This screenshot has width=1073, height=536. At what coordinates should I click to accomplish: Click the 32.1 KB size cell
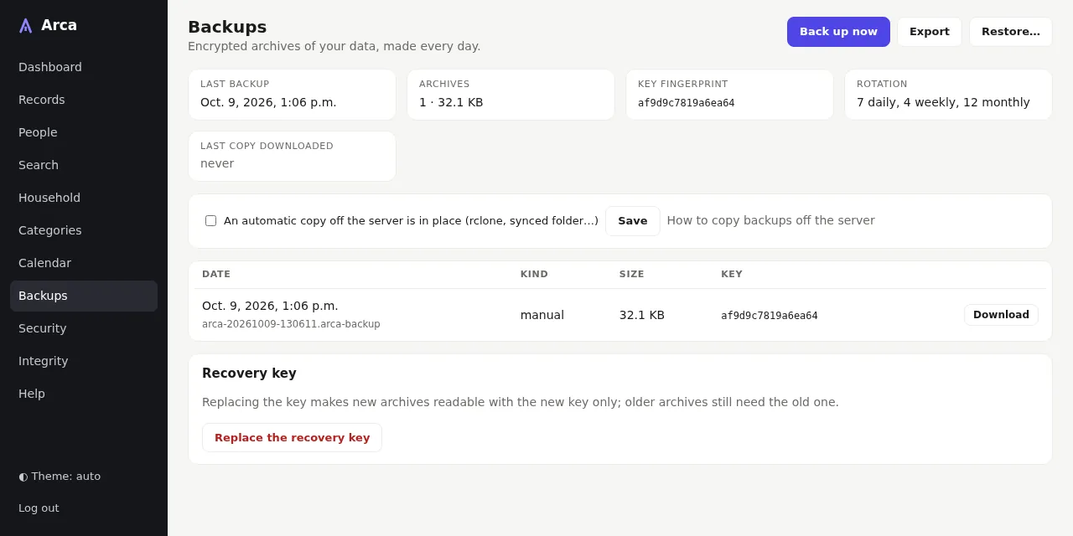coord(642,315)
